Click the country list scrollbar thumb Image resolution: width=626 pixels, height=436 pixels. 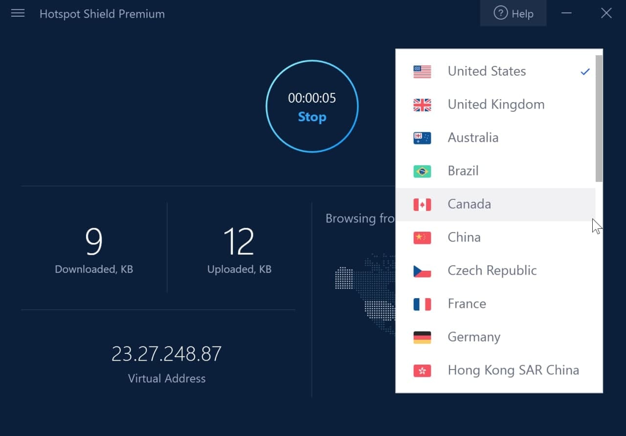tap(599, 118)
